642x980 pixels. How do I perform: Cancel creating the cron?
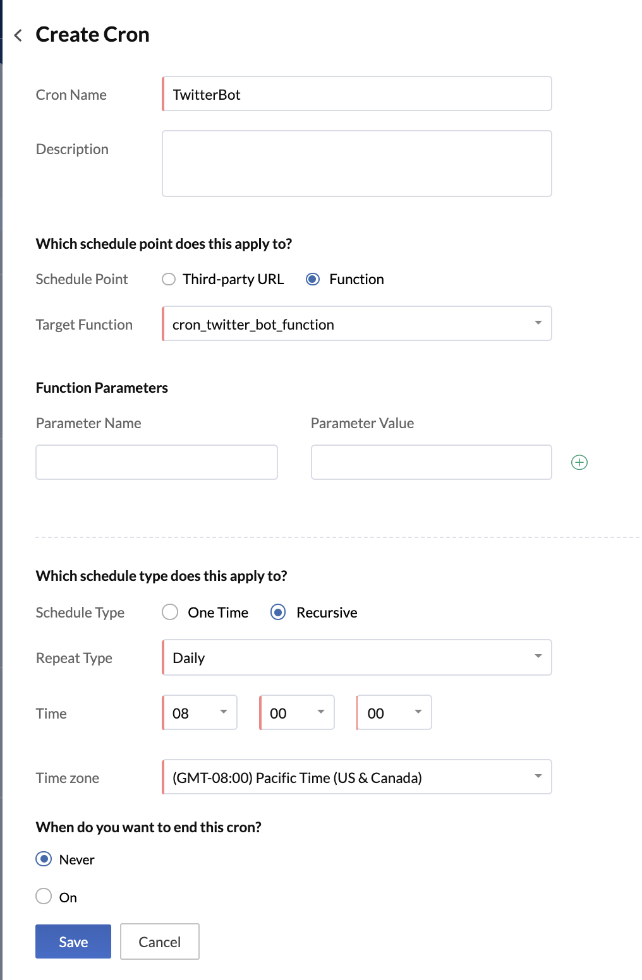coord(160,941)
